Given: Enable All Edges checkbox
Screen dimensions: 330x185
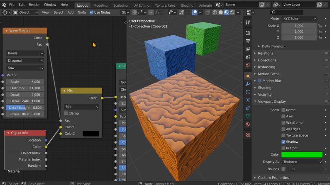Looking at the screenshot, I should pyautogui.click(x=283, y=129).
